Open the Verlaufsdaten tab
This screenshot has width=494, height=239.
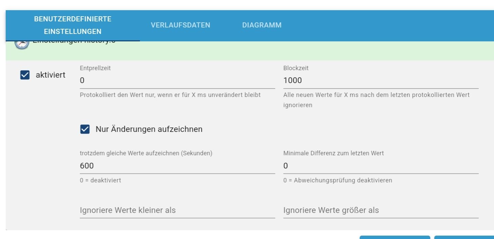[180, 25]
